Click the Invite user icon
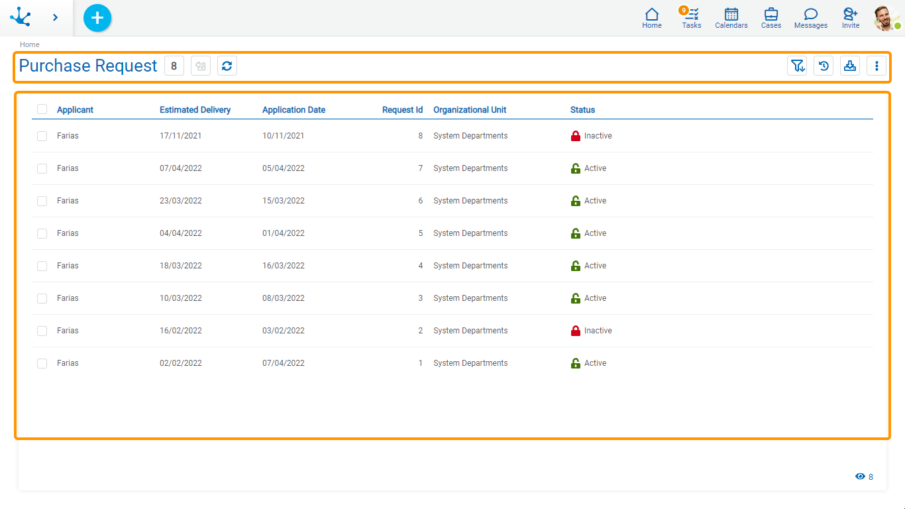Viewport: 905px width, 509px height. point(850,18)
